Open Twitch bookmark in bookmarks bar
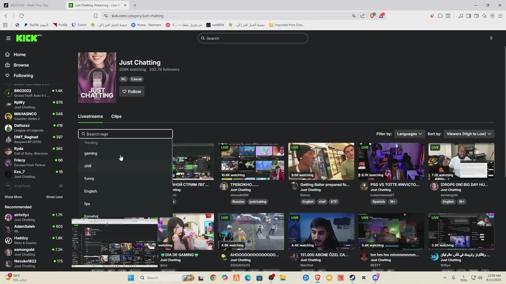Viewport: 506px width, 284px height. click(x=79, y=25)
